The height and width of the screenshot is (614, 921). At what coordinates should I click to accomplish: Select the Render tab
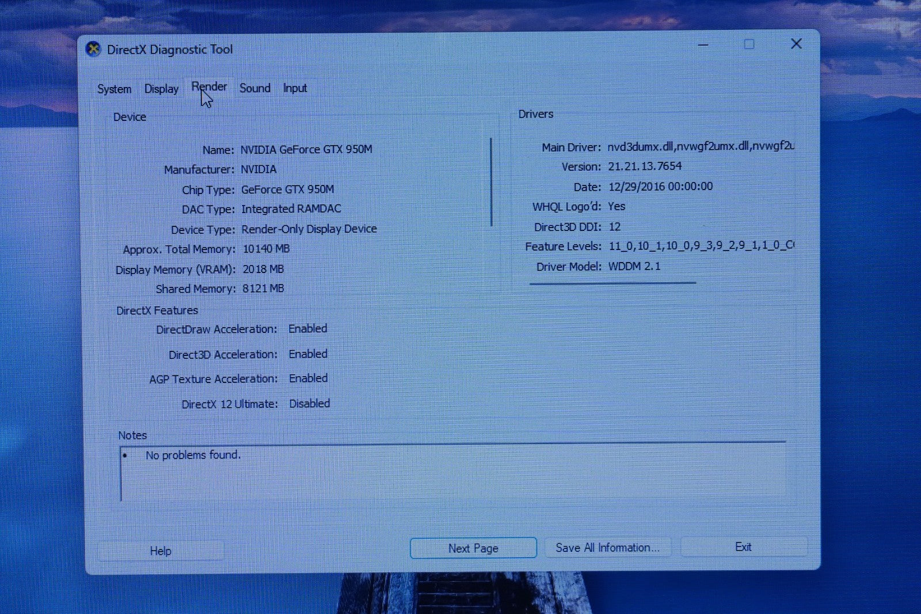pos(208,87)
